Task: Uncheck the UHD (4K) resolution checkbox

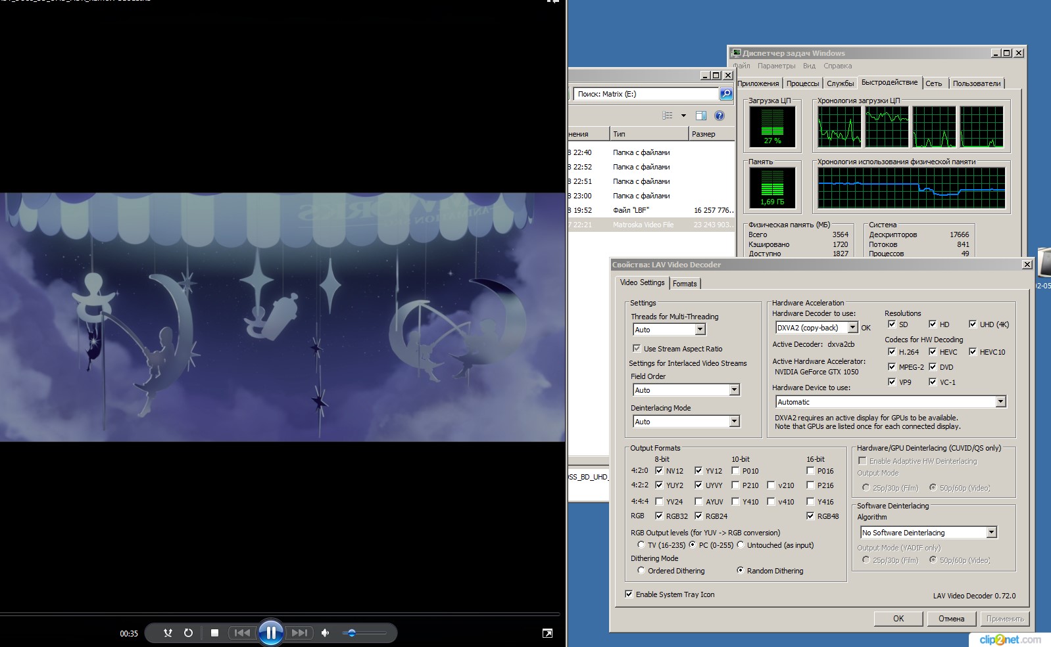Action: [x=973, y=324]
